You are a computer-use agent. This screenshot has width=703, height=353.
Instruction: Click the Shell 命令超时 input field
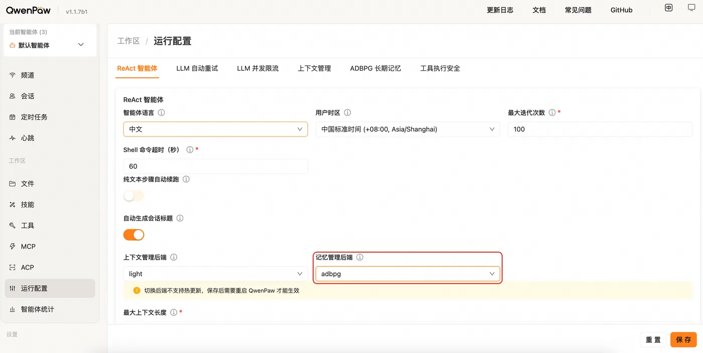coord(215,166)
